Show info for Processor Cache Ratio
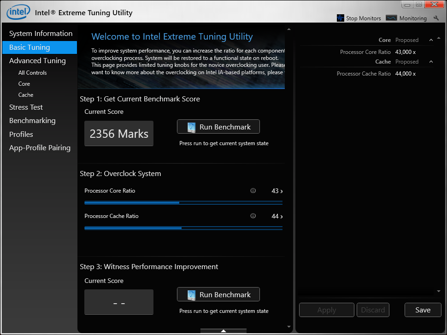The height and width of the screenshot is (335, 447). [253, 216]
